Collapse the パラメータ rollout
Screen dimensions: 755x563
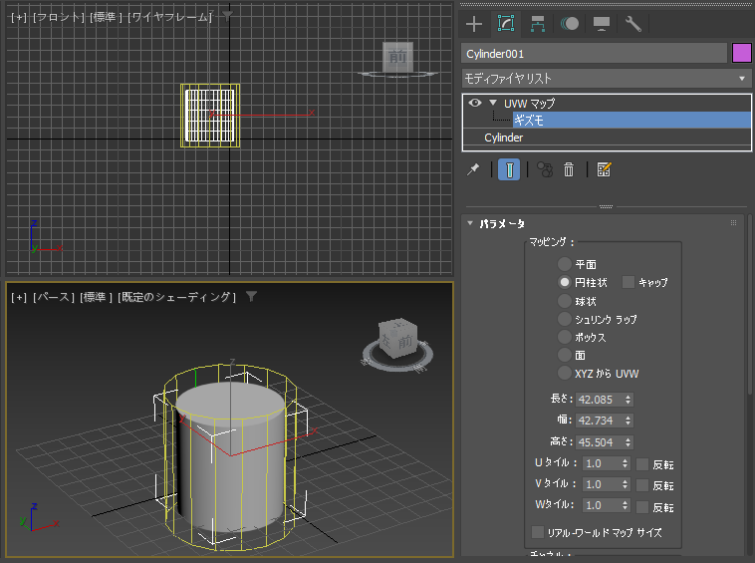coord(470,223)
